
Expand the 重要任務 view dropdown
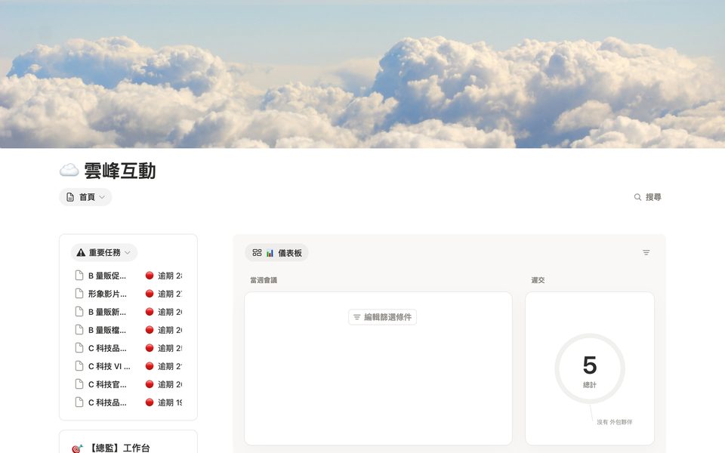click(x=104, y=252)
